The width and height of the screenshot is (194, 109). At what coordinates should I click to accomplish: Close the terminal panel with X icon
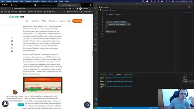coord(192,74)
